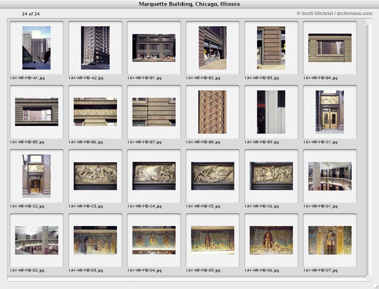Open the entrance-doors thumbnail for 1A1-HR-MB-C1.jpg
This screenshot has height=289, width=379.
click(x=330, y=112)
